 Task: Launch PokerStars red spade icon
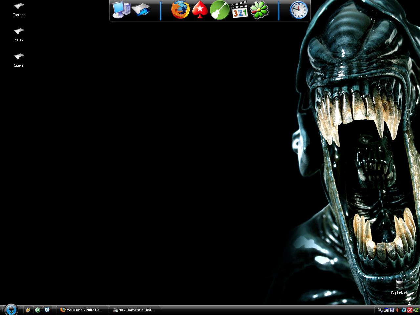200,10
